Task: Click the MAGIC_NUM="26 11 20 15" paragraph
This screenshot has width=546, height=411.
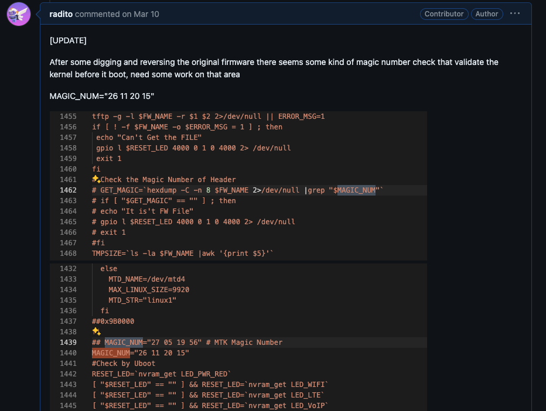Action: (x=102, y=96)
